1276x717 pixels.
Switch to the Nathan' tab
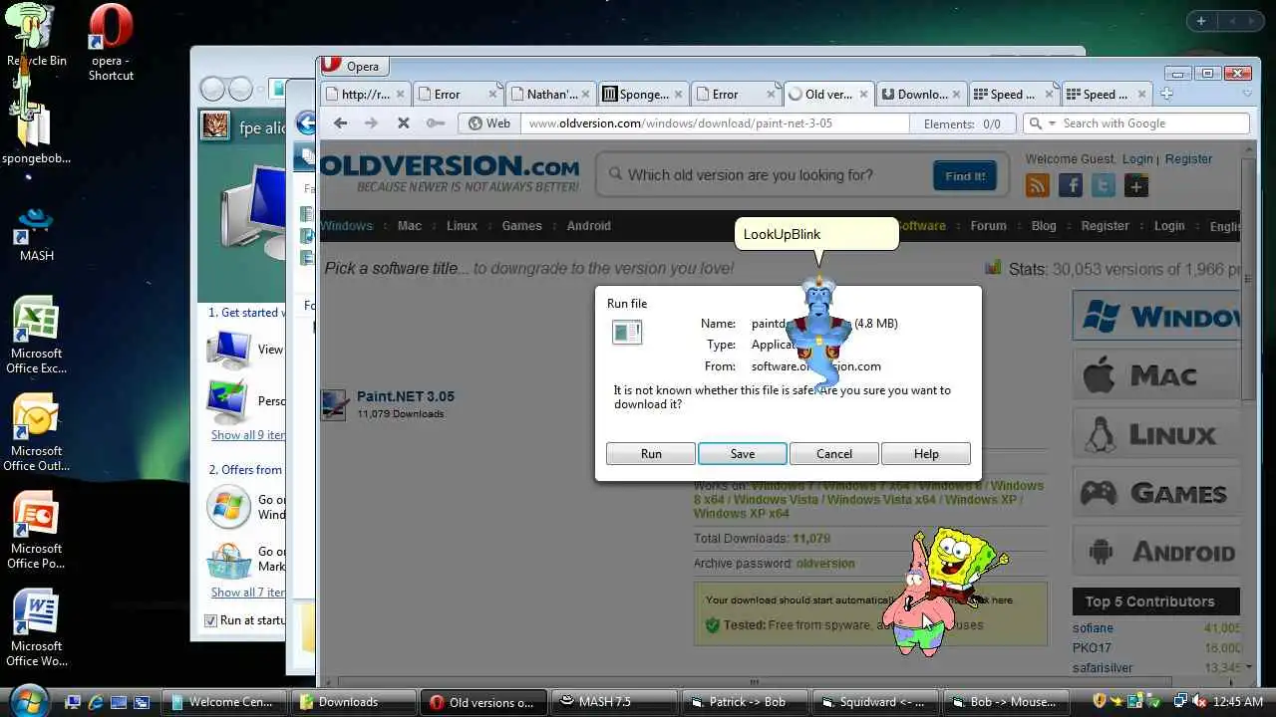coord(550,95)
